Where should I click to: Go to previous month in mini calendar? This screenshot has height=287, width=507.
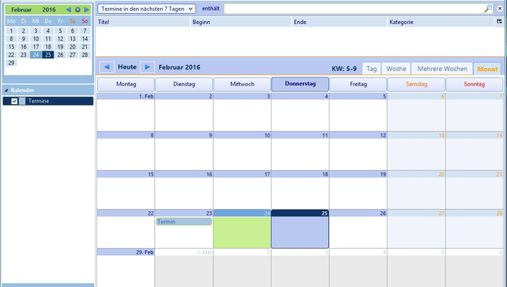(x=68, y=9)
